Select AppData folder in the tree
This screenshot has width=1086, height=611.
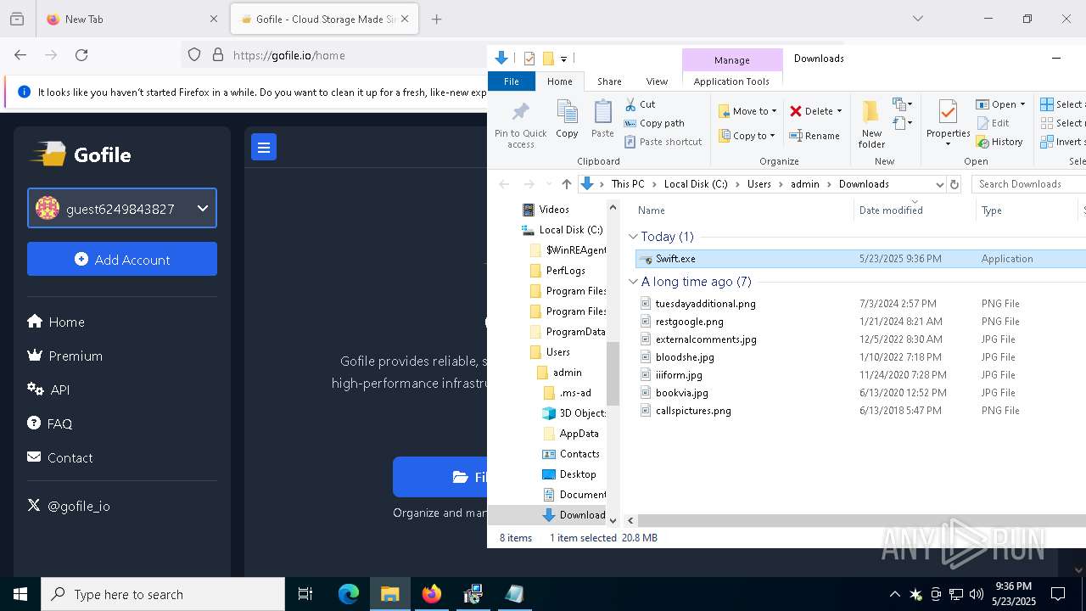(x=570, y=434)
